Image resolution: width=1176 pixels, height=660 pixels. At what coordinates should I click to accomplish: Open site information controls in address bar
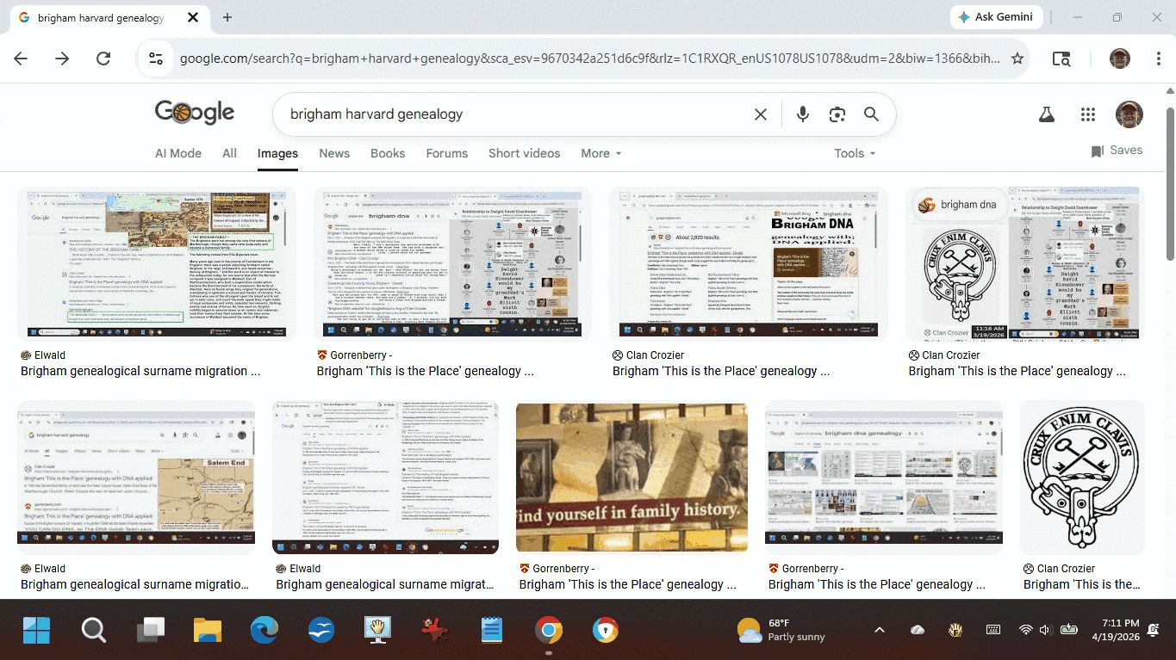click(x=156, y=59)
